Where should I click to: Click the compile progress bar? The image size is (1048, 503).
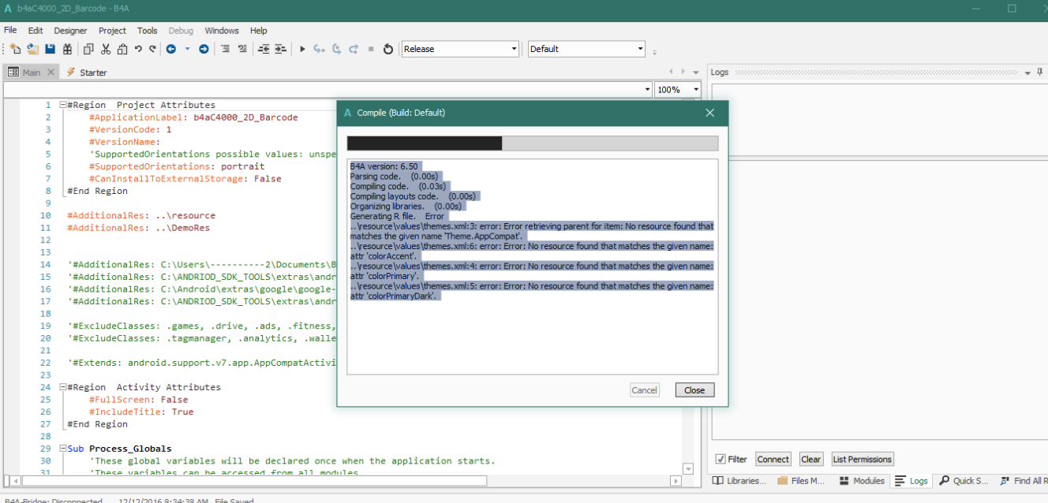pos(532,143)
